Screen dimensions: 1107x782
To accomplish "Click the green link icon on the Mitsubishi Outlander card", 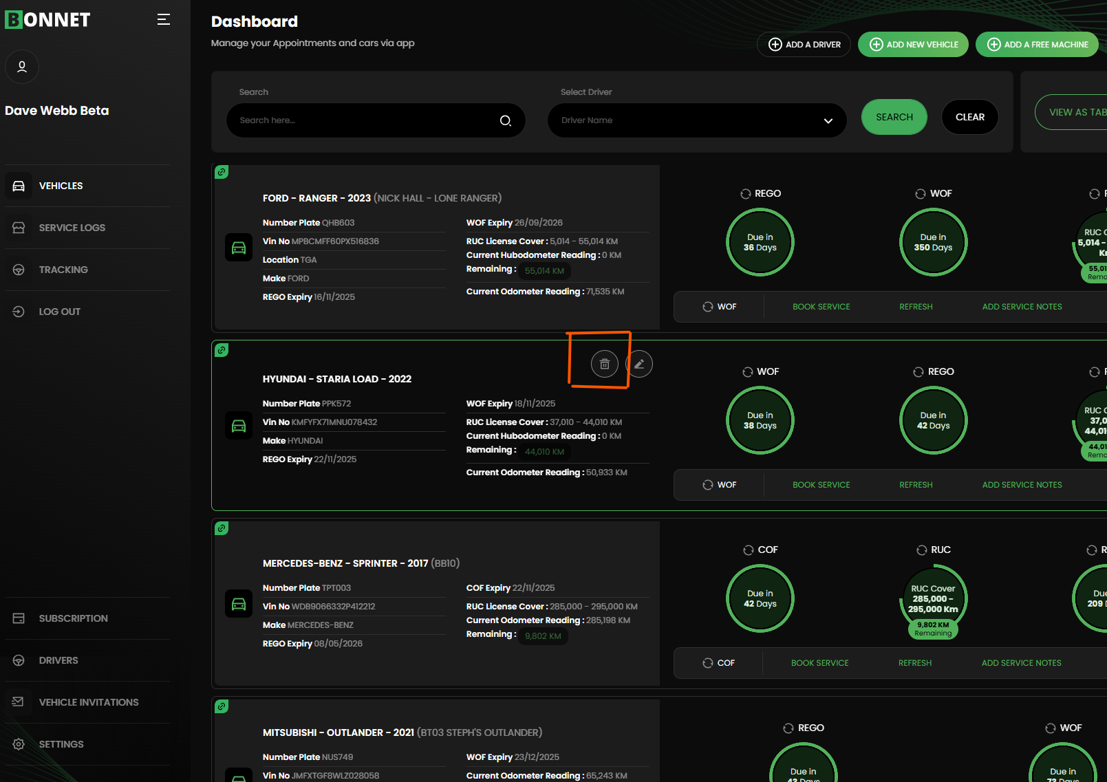I will point(222,706).
